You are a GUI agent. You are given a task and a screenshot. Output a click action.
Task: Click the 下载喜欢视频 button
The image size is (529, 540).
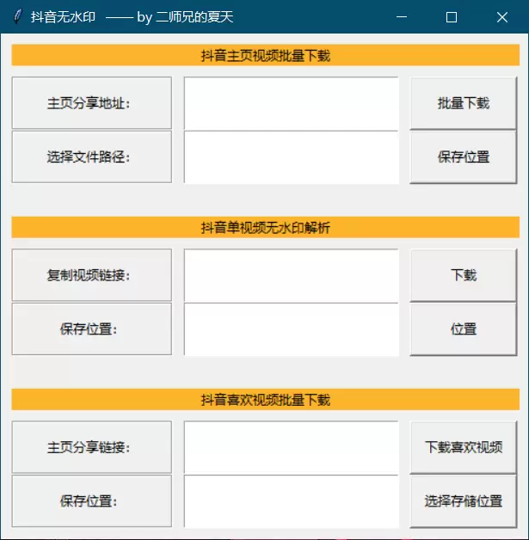(464, 447)
